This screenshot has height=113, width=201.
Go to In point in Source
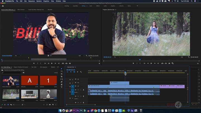pos(45,63)
